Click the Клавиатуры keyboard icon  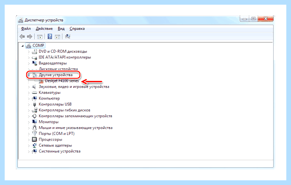click(35, 92)
